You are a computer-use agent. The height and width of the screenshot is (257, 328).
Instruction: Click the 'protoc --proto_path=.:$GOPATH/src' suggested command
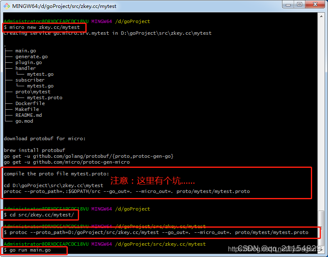point(126,191)
